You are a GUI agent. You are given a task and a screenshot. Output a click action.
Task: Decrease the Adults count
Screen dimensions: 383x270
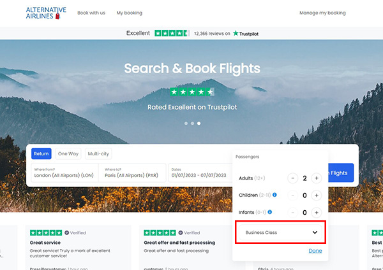coord(292,178)
